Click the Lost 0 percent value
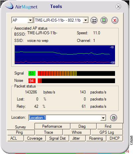This screenshot has height=154, width=133. pos(37,99)
